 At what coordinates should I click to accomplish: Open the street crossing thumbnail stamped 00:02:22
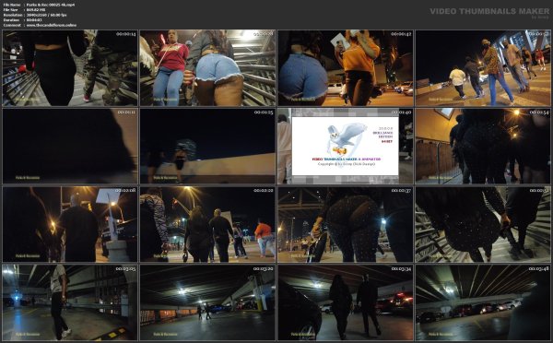pyautogui.click(x=207, y=224)
